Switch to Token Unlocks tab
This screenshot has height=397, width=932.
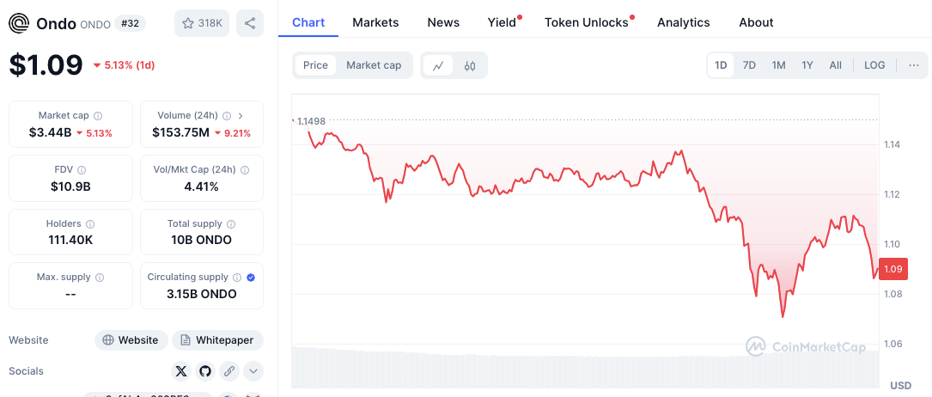[x=587, y=22]
